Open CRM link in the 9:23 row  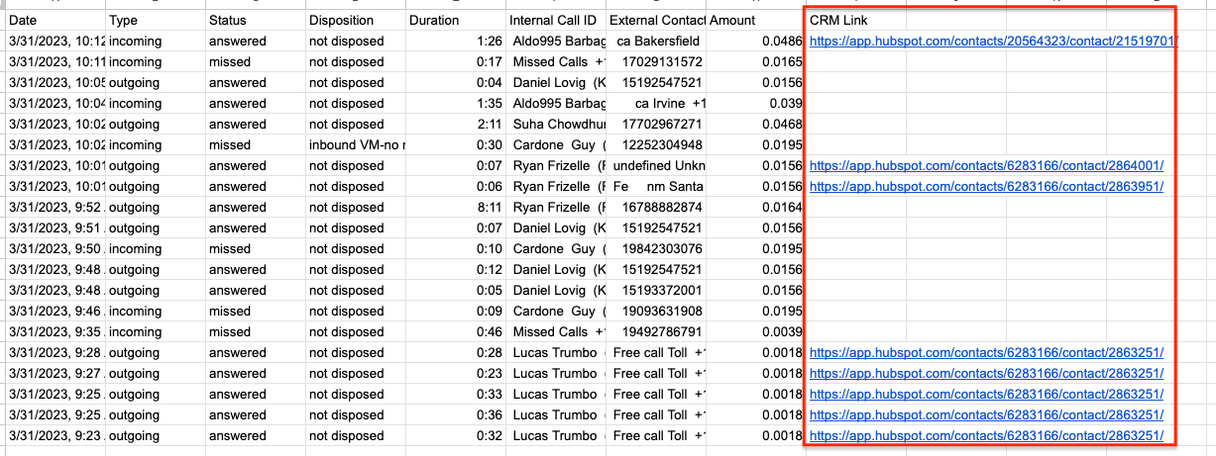click(x=986, y=436)
